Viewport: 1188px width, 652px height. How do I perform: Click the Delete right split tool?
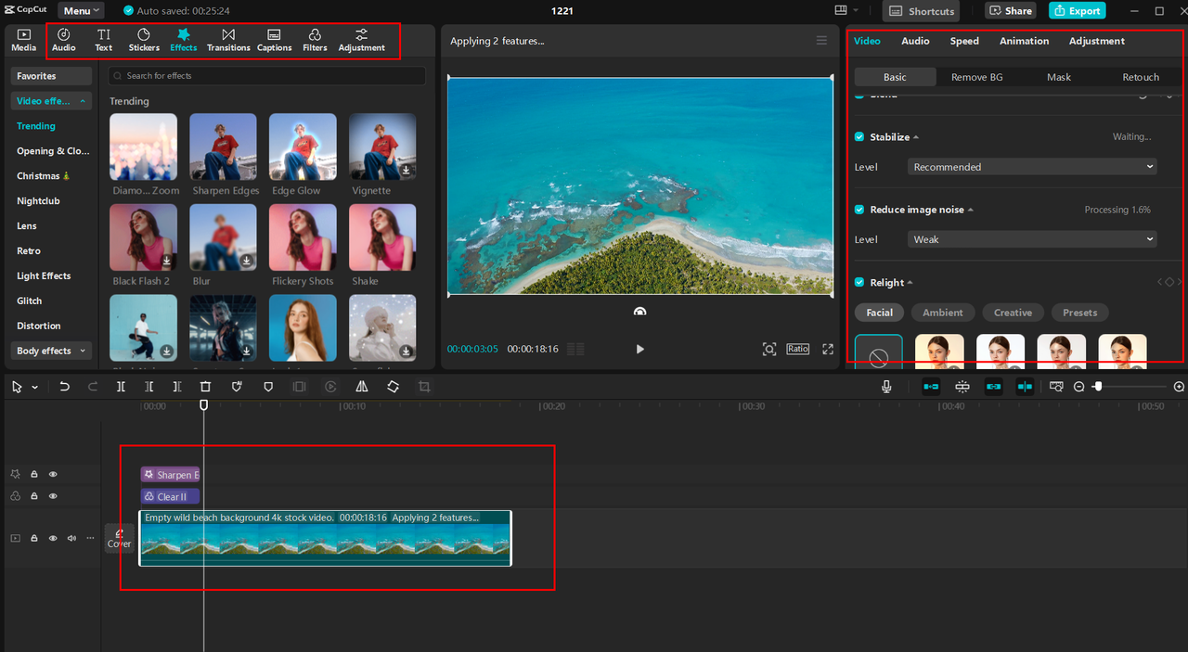(177, 387)
